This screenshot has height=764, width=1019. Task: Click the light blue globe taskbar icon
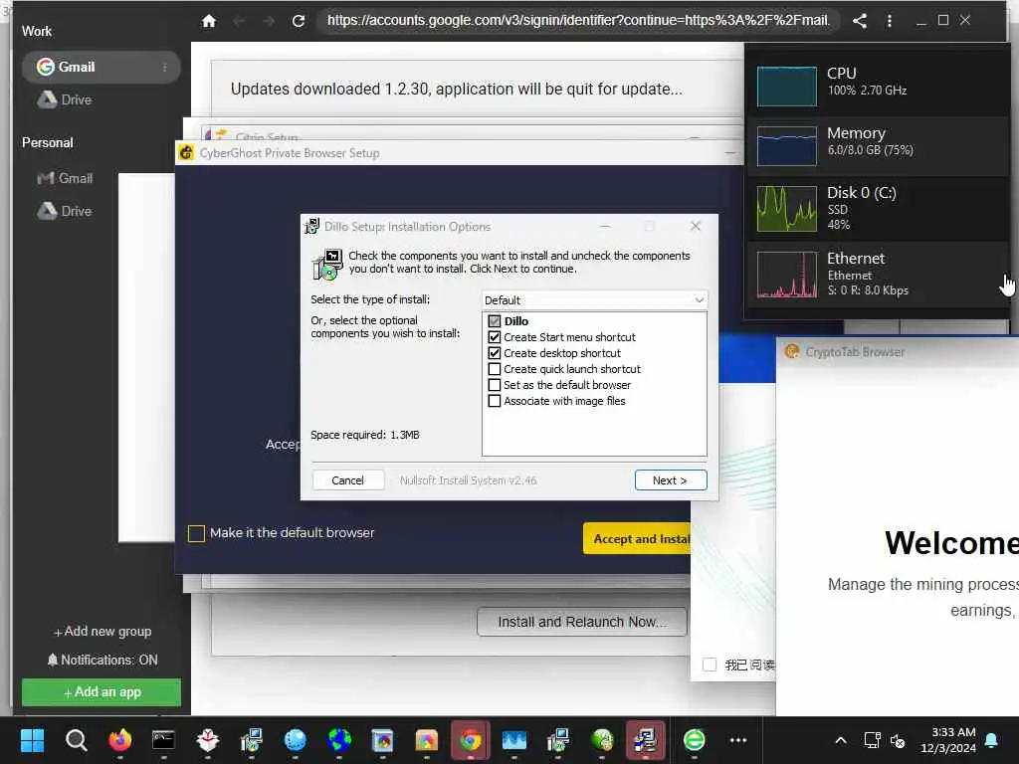pos(295,740)
